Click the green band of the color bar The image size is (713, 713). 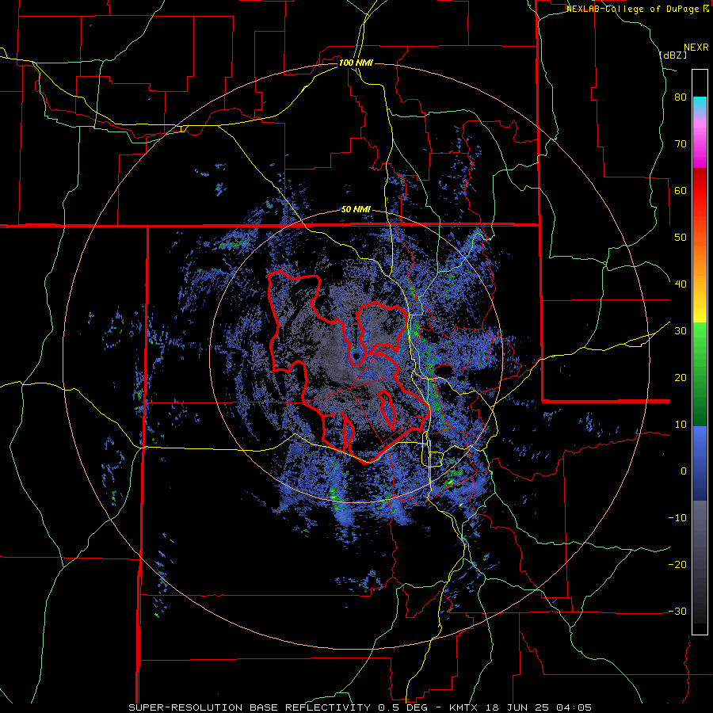(700, 374)
